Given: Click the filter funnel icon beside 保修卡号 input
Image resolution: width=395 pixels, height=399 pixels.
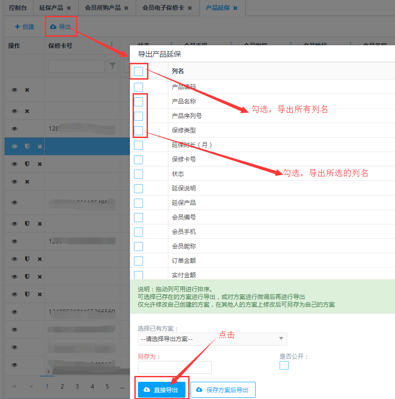Looking at the screenshot, I should [x=112, y=66].
